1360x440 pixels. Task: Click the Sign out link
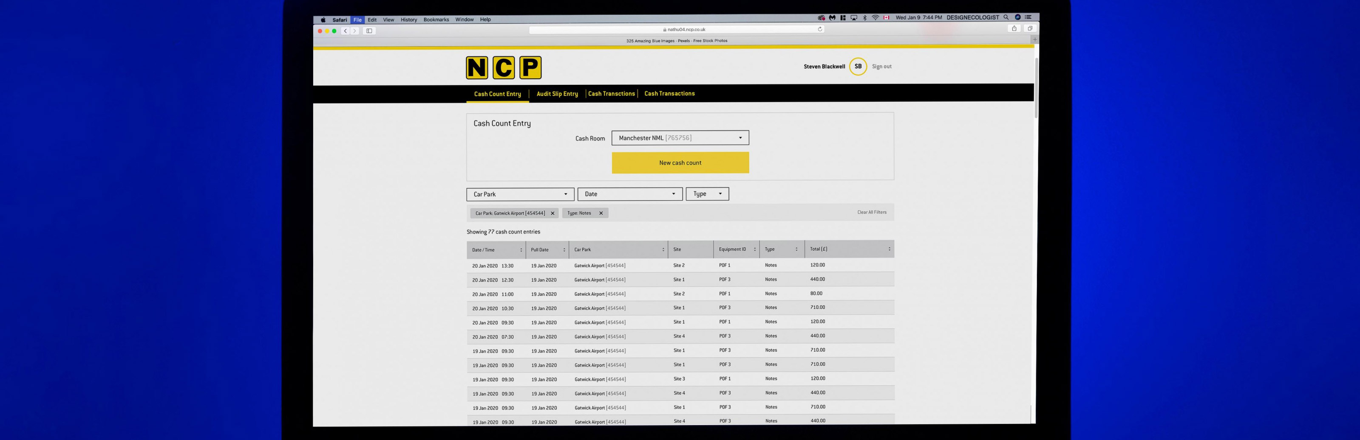(882, 66)
